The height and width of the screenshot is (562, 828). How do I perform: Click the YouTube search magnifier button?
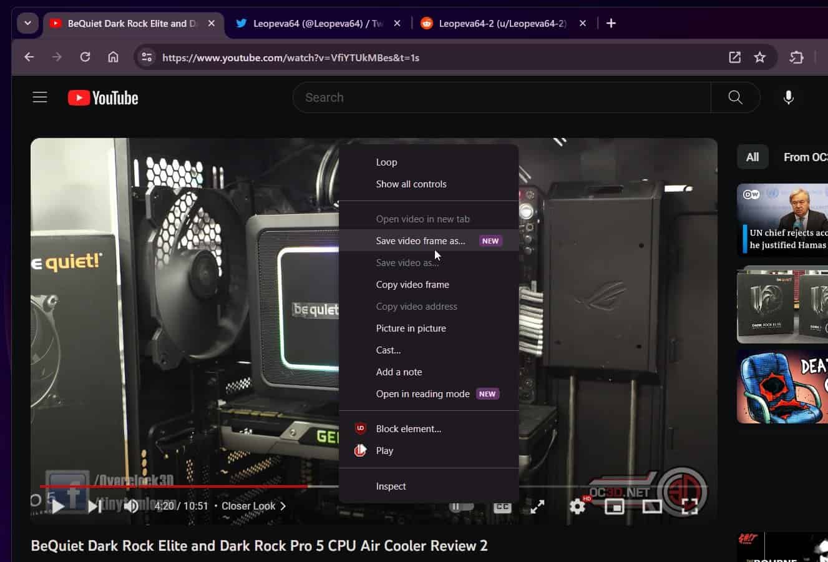(736, 97)
